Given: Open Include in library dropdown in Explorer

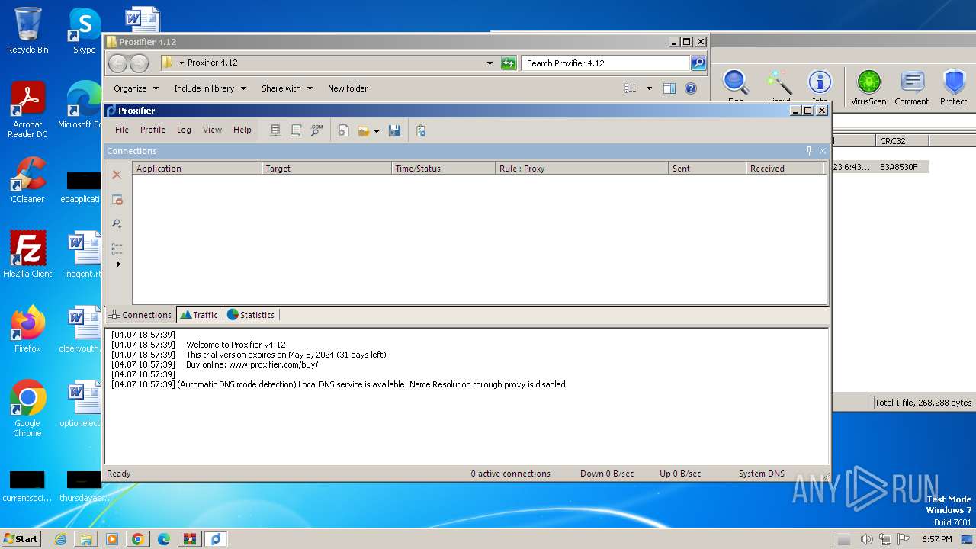Looking at the screenshot, I should [210, 88].
